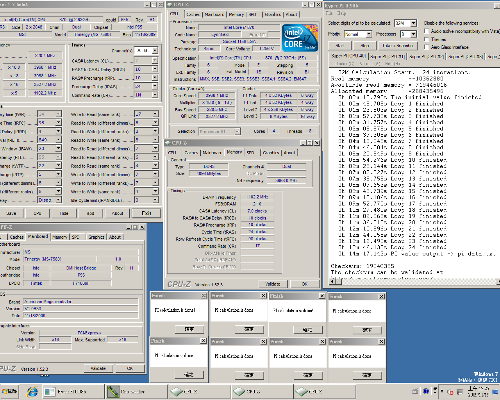Open Graphics tab in Memory CPU-Z window

tap(271, 153)
